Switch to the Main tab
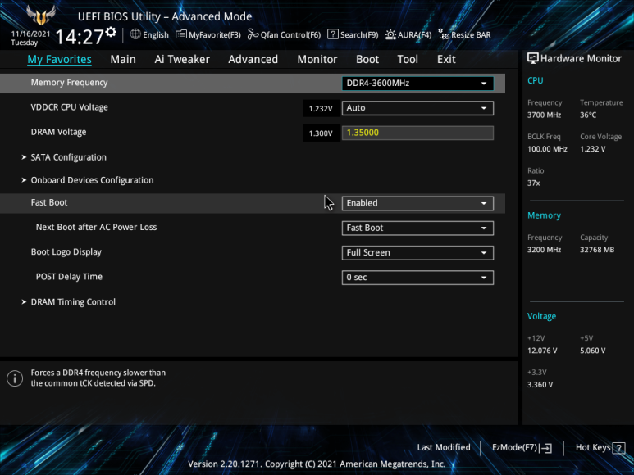The height and width of the screenshot is (475, 634). pos(123,59)
